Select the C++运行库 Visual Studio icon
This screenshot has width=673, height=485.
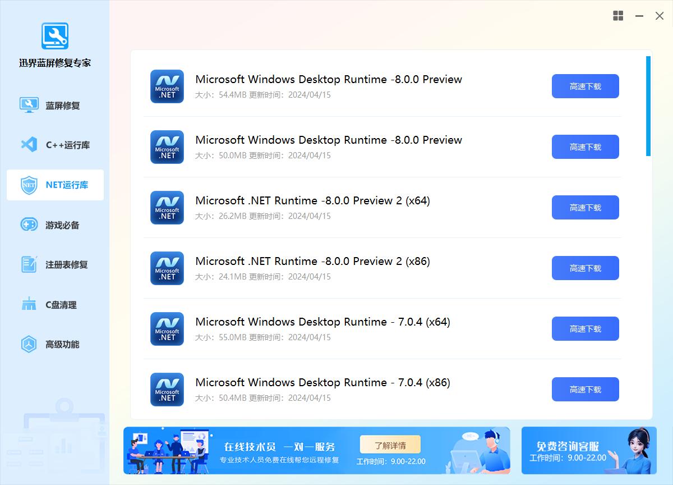29,145
